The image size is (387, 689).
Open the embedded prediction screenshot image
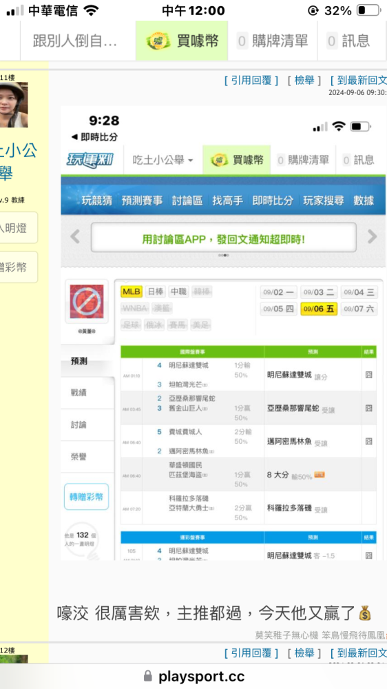pyautogui.click(x=223, y=333)
